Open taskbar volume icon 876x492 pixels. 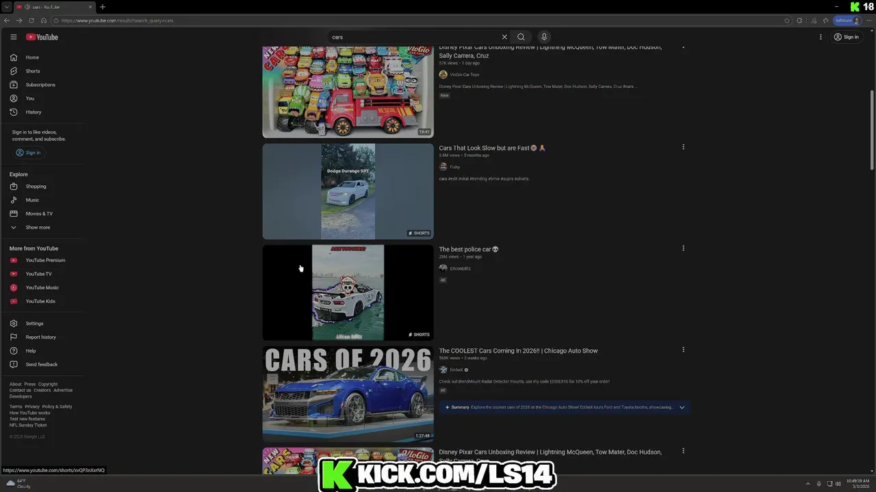click(x=838, y=484)
